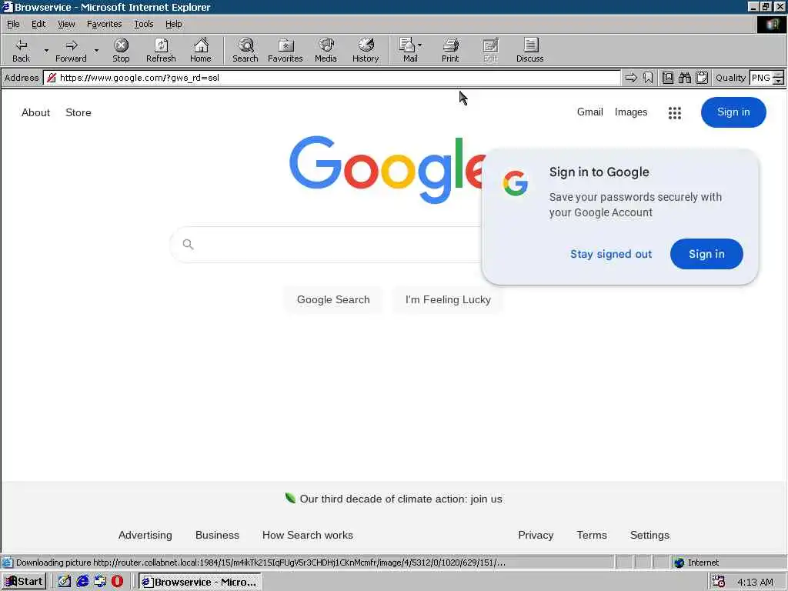Screen dimensions: 788x591
Task: Select the Browservice taskbar window button
Action: [x=199, y=582]
